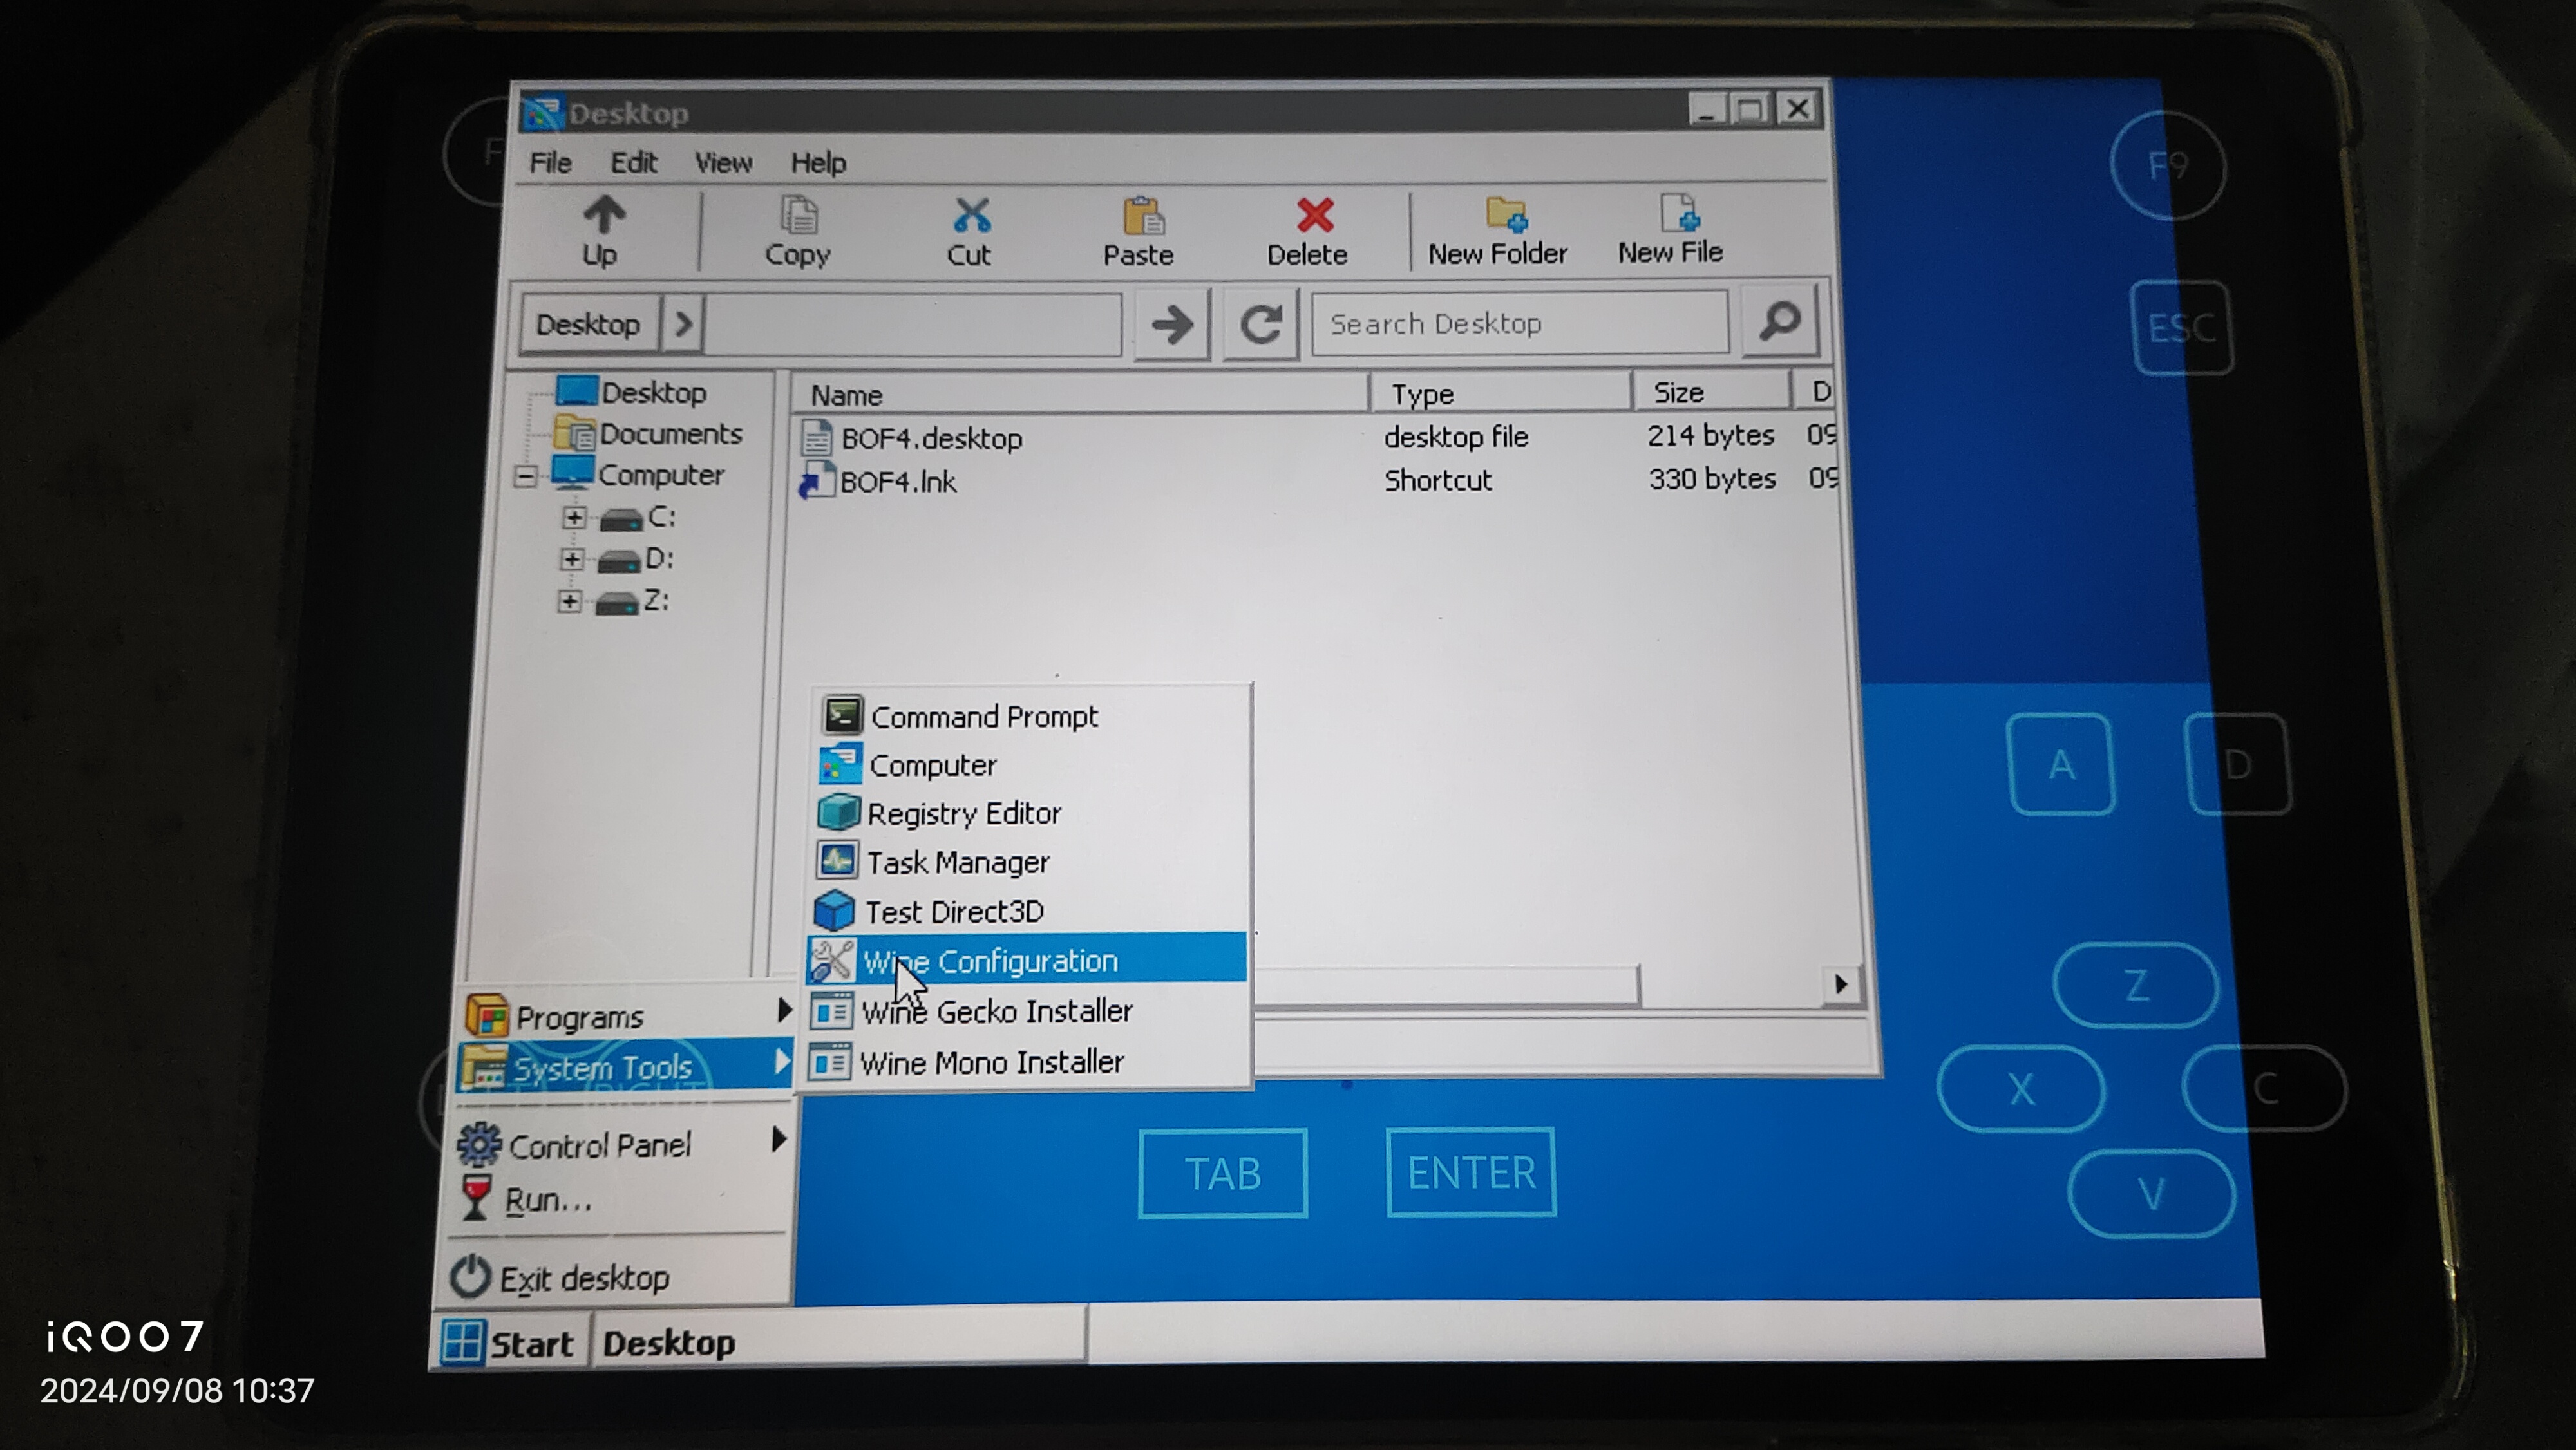This screenshot has width=2576, height=1450.
Task: Open the Programs submenu
Action: pyautogui.click(x=628, y=1016)
